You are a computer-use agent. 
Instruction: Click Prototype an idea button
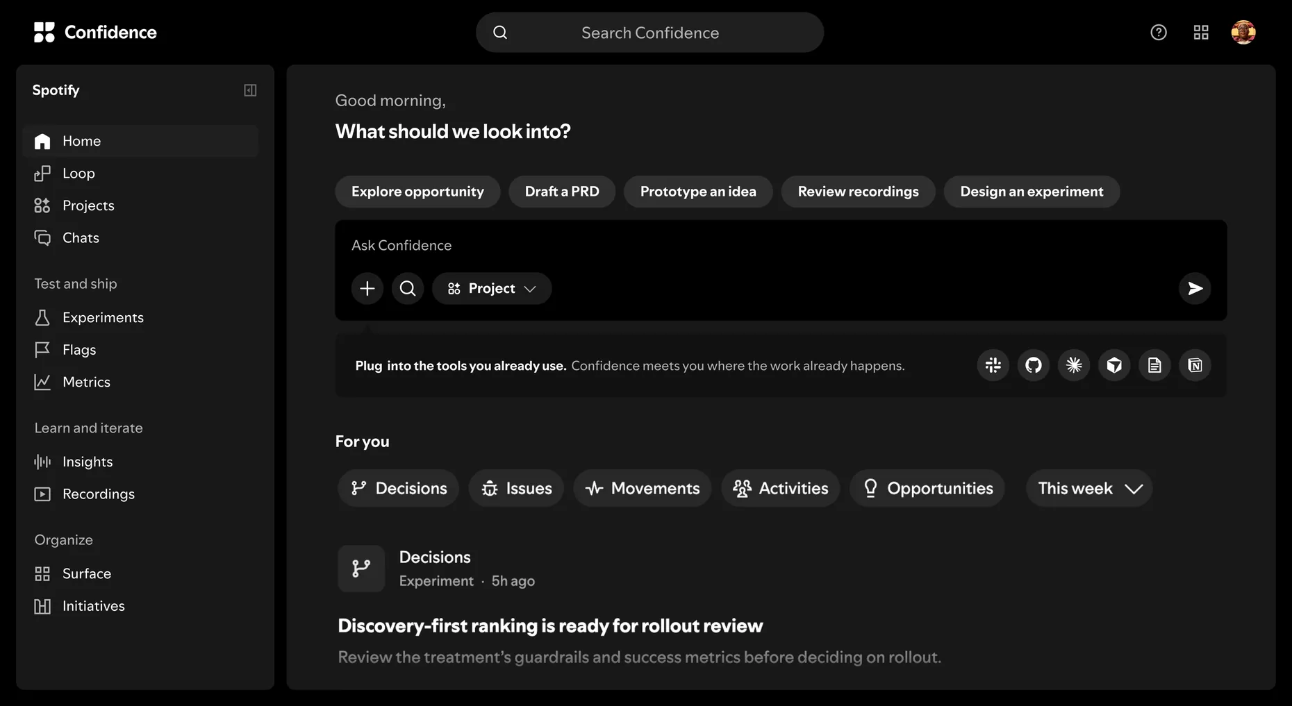coord(698,192)
